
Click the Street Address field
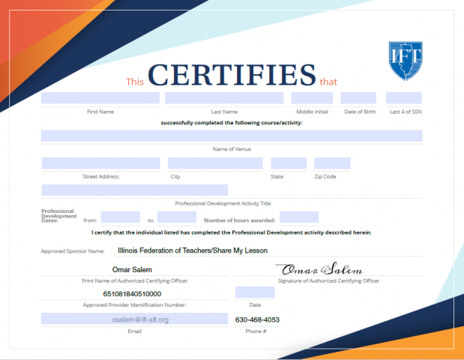[x=101, y=163]
